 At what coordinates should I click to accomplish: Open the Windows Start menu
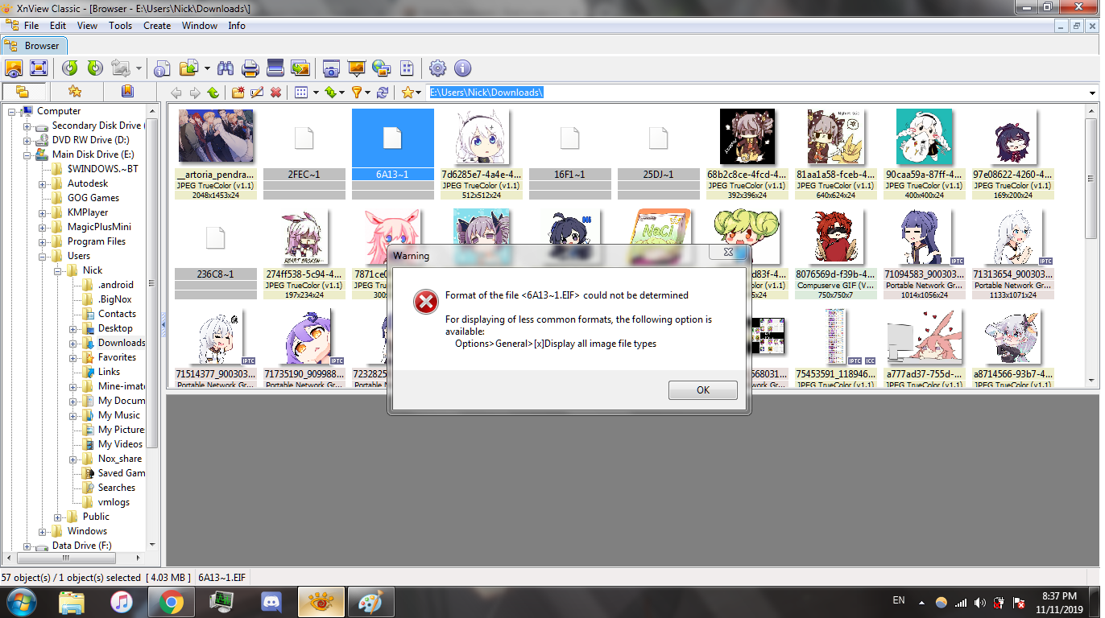(19, 601)
